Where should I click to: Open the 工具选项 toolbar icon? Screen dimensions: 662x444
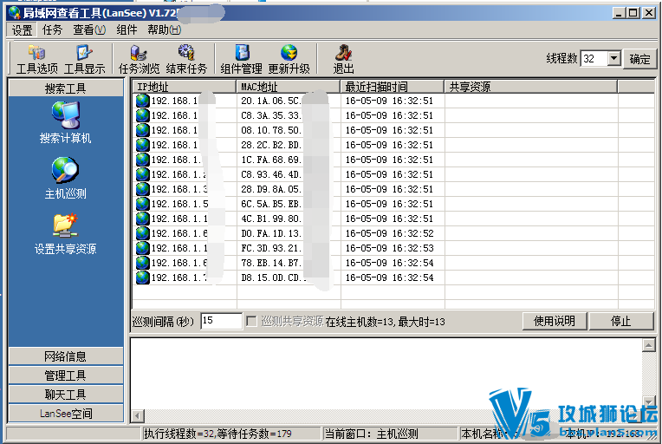click(x=36, y=59)
